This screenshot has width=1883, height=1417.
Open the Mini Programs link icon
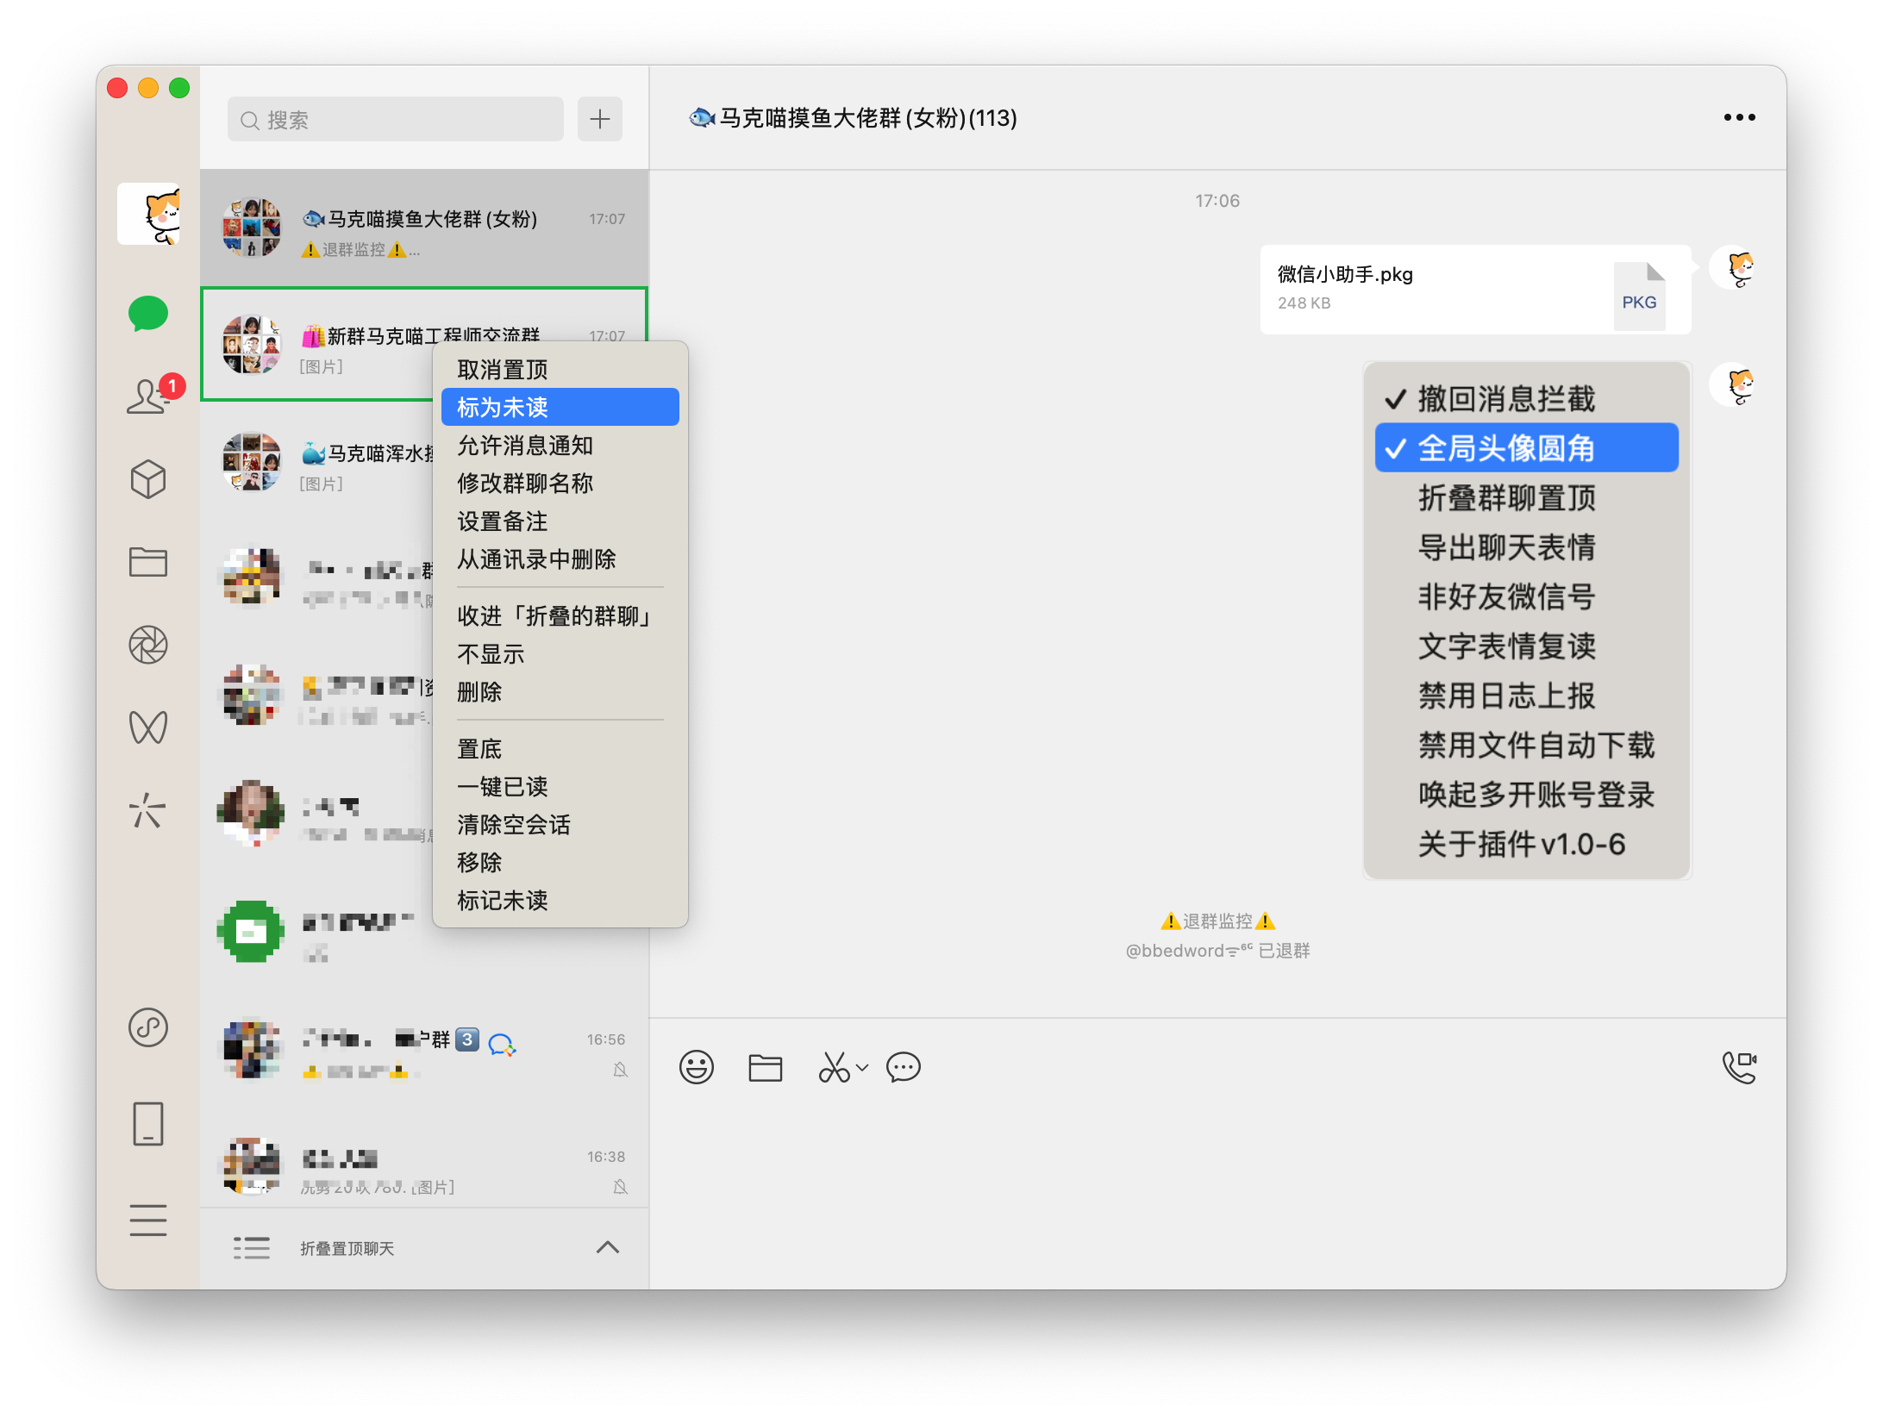coord(147,1027)
